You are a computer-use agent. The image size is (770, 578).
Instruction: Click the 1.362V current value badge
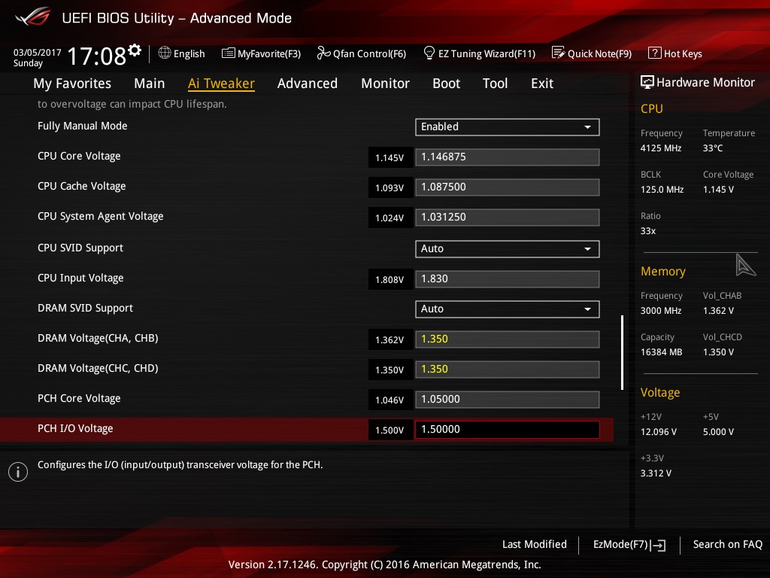point(390,340)
